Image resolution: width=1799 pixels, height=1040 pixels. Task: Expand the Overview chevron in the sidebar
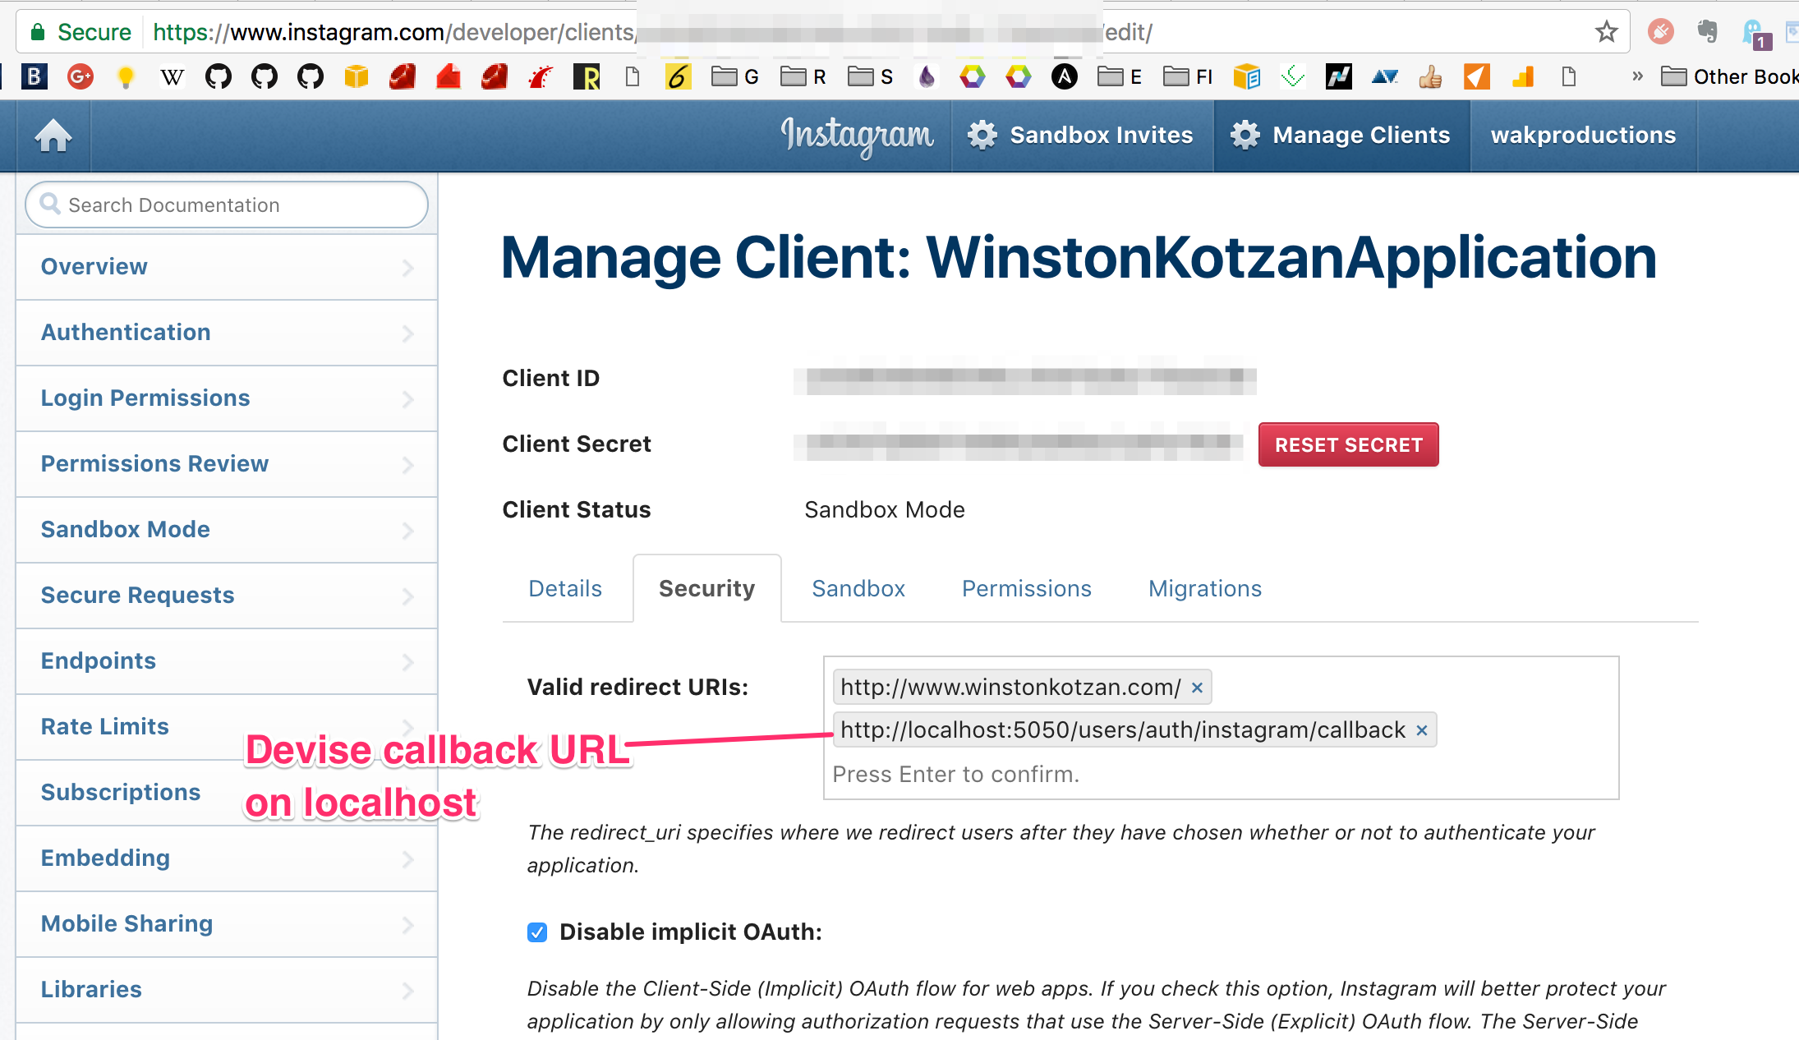point(407,268)
